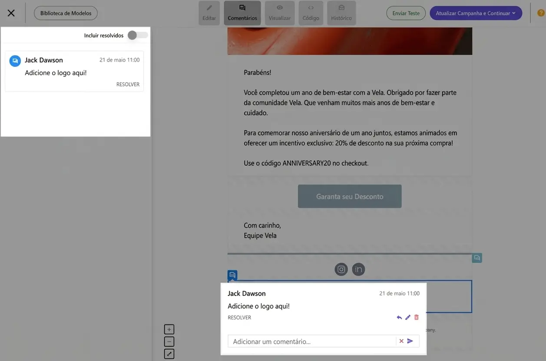Expand Atualizar Campanha e Continuar dropdown
Image resolution: width=546 pixels, height=361 pixels.
pyautogui.click(x=514, y=13)
